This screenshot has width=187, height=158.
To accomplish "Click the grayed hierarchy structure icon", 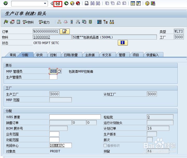I will (x=59, y=22).
